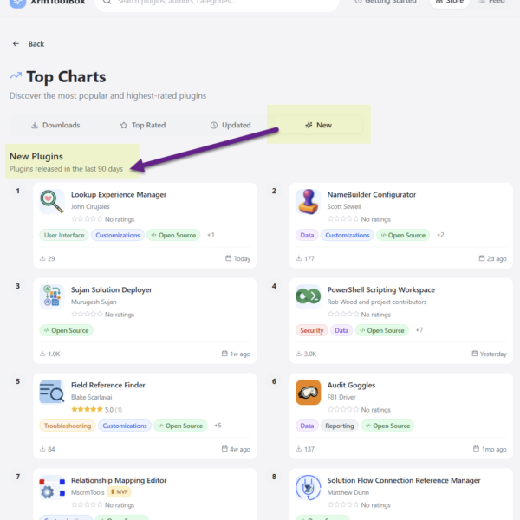This screenshot has height=520, width=520.
Task: Click the Security tag on PowerShell Scripting Workspace
Action: pos(311,330)
